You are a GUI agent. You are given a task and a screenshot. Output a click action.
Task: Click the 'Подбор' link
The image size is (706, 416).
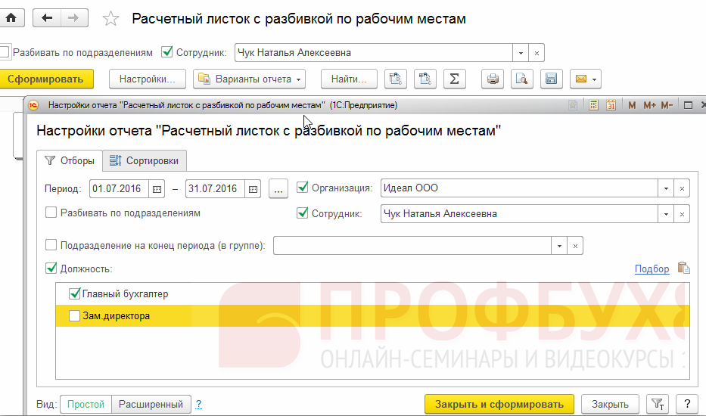[652, 269]
